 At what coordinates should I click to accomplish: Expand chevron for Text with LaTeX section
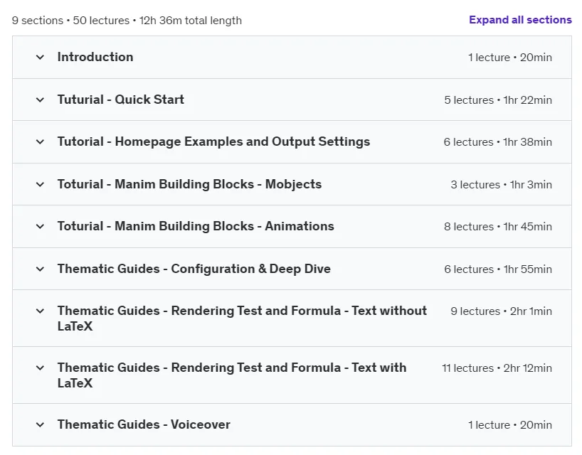tap(40, 368)
